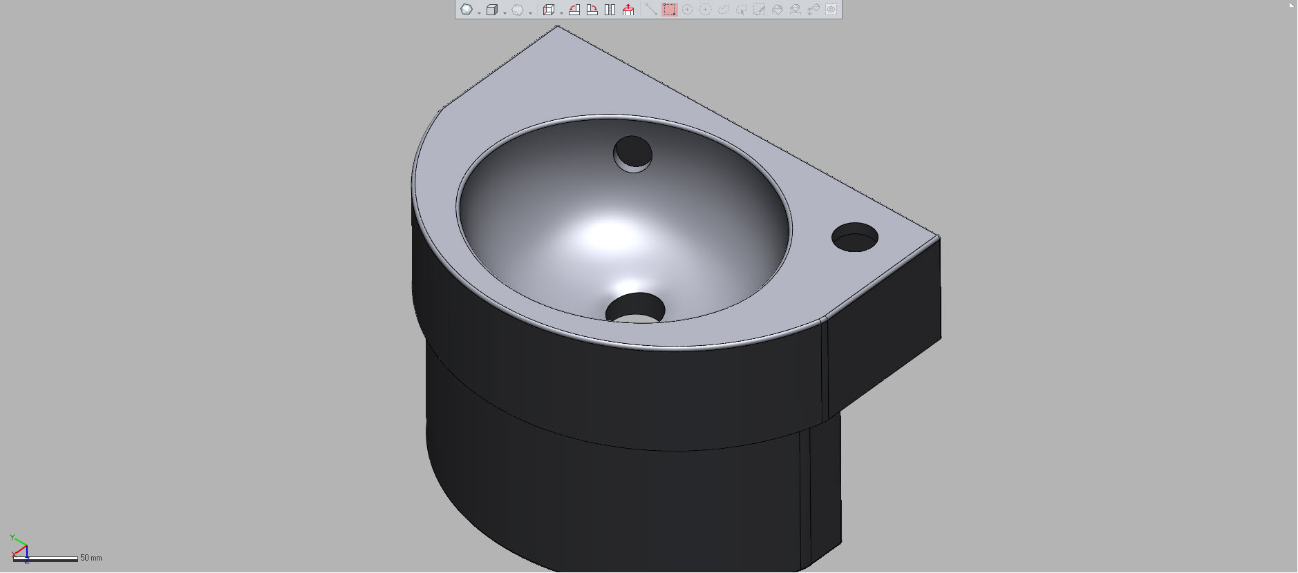Expand the gray cube view dropdown arrow

(505, 13)
